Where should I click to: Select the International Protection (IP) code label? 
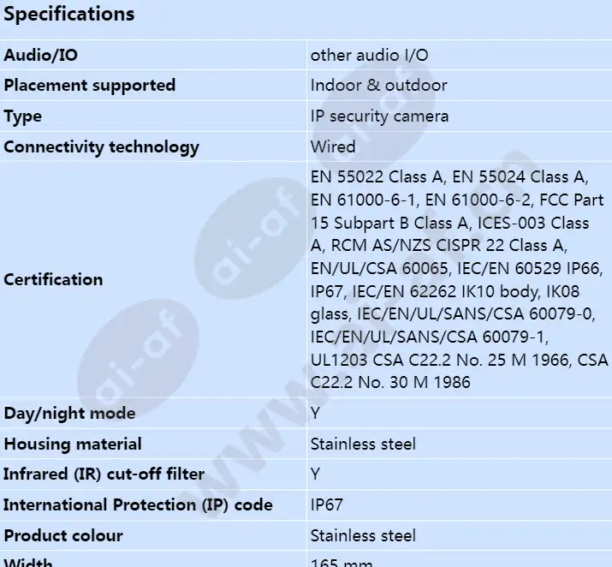pyautogui.click(x=138, y=505)
